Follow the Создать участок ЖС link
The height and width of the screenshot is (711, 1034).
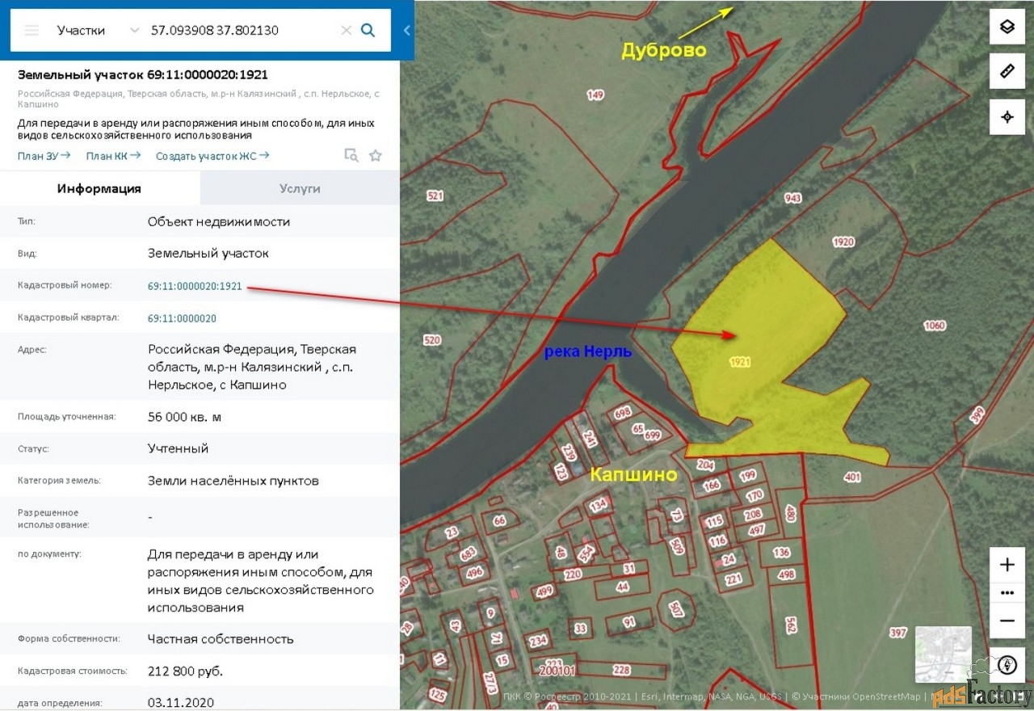coord(212,156)
